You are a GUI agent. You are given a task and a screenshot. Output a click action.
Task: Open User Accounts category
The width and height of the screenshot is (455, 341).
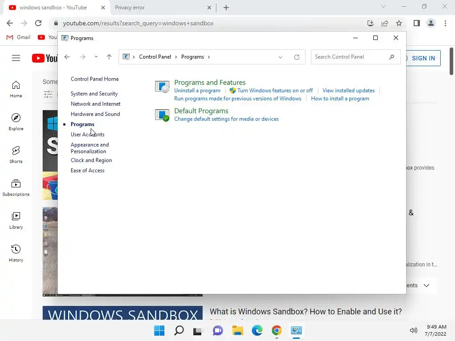pyautogui.click(x=88, y=134)
